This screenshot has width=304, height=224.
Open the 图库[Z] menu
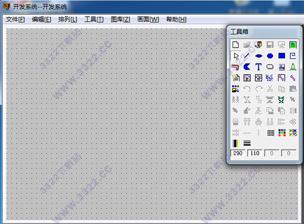click(x=120, y=19)
